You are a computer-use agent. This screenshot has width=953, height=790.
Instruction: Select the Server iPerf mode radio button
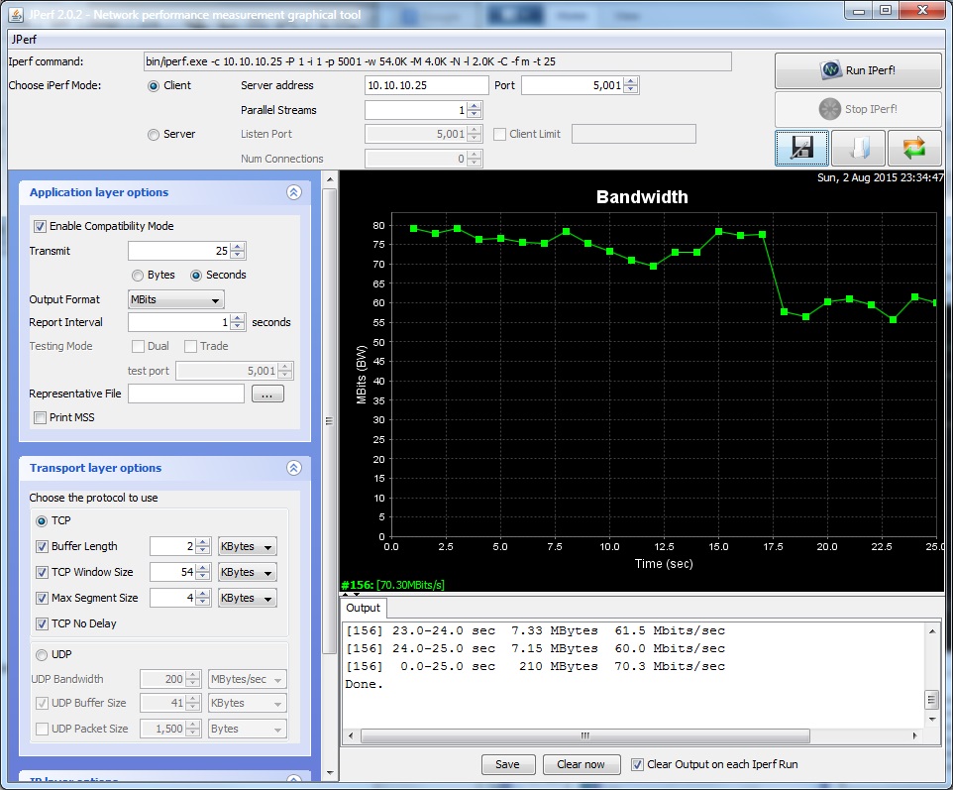[154, 135]
